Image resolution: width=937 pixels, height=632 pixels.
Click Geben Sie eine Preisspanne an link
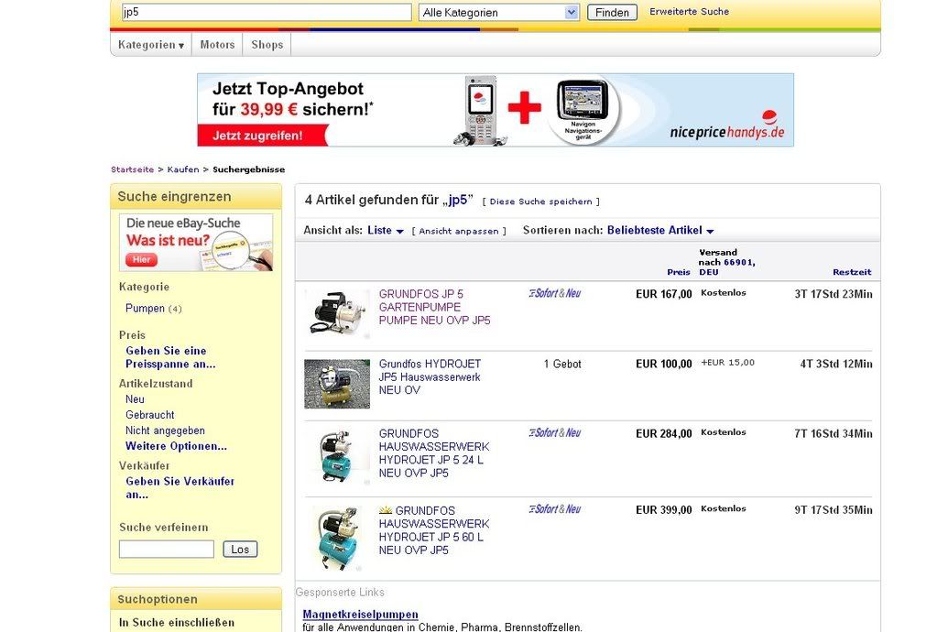click(170, 357)
